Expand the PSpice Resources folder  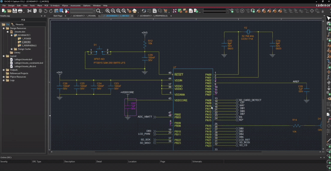4,77
